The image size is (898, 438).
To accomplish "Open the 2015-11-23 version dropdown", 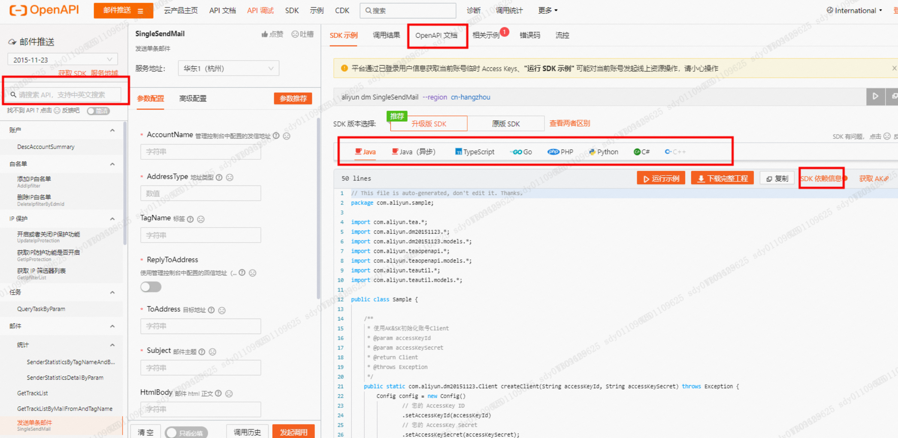I will (x=63, y=60).
